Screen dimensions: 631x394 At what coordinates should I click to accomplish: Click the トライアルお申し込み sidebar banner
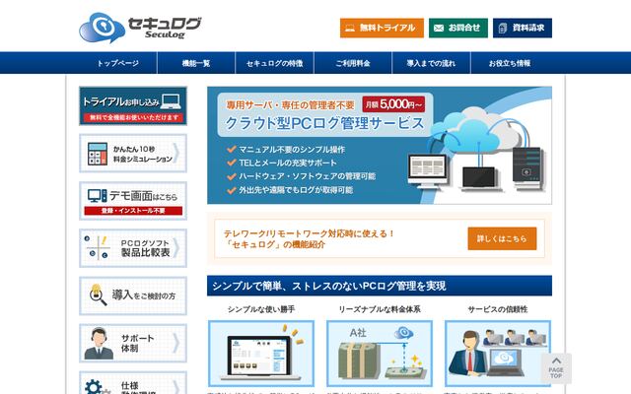click(133, 106)
